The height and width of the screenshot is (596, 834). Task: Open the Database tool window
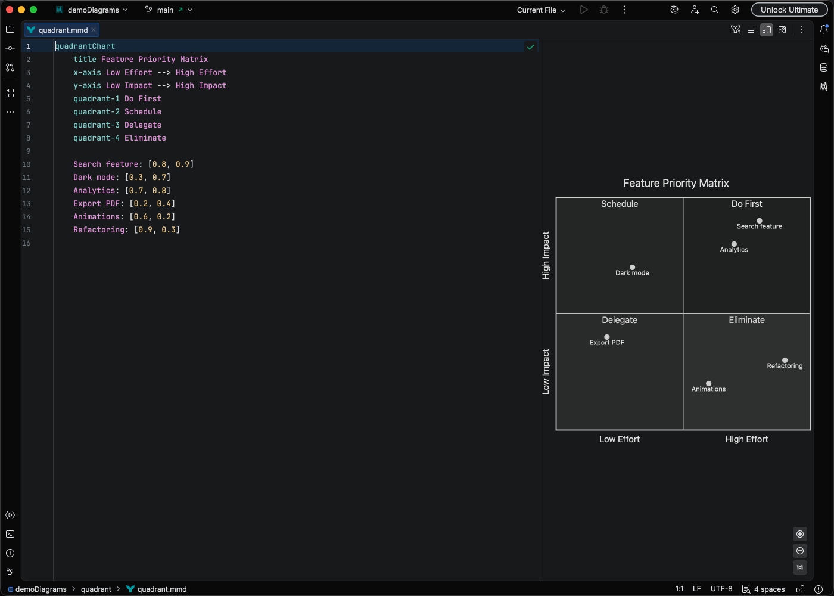[x=825, y=67]
